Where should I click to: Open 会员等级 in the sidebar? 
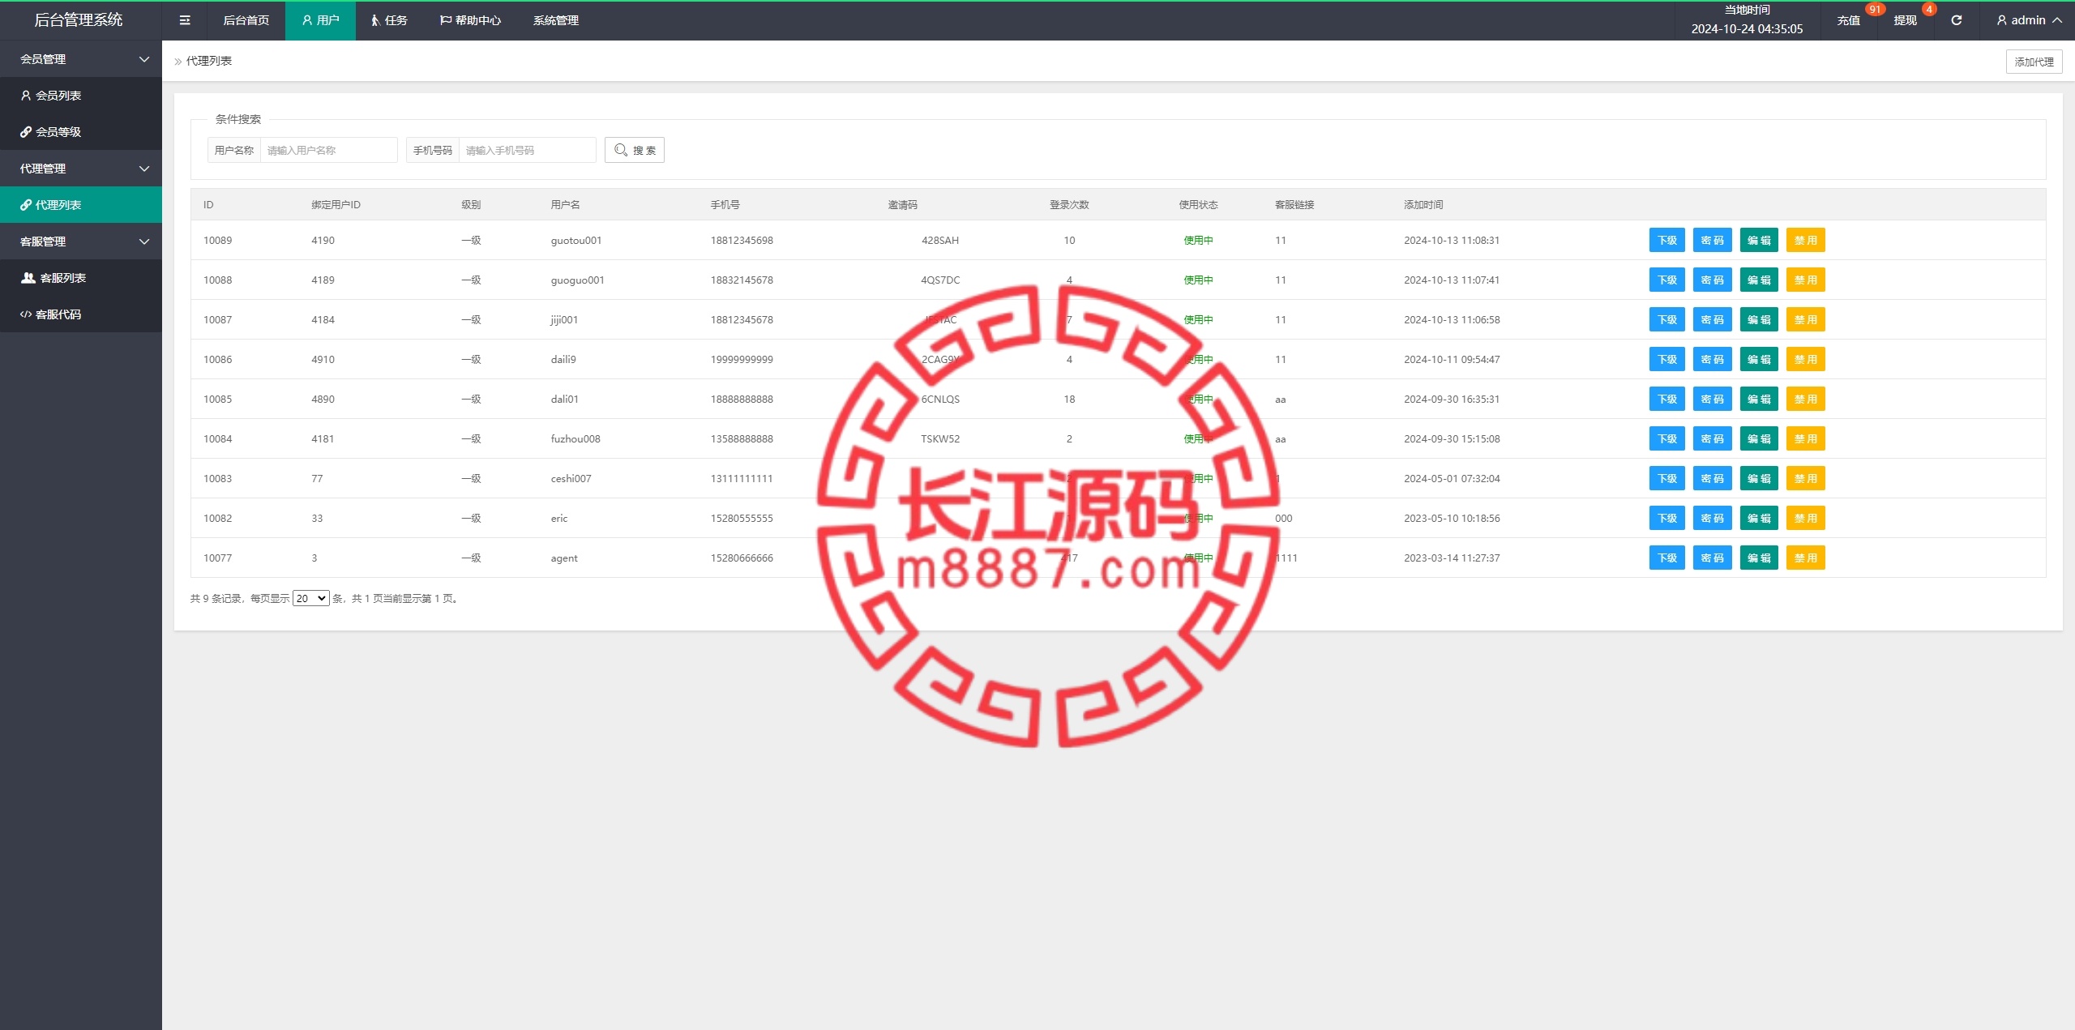click(x=81, y=132)
